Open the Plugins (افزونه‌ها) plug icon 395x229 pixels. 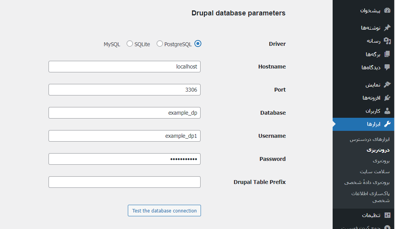[x=387, y=98]
